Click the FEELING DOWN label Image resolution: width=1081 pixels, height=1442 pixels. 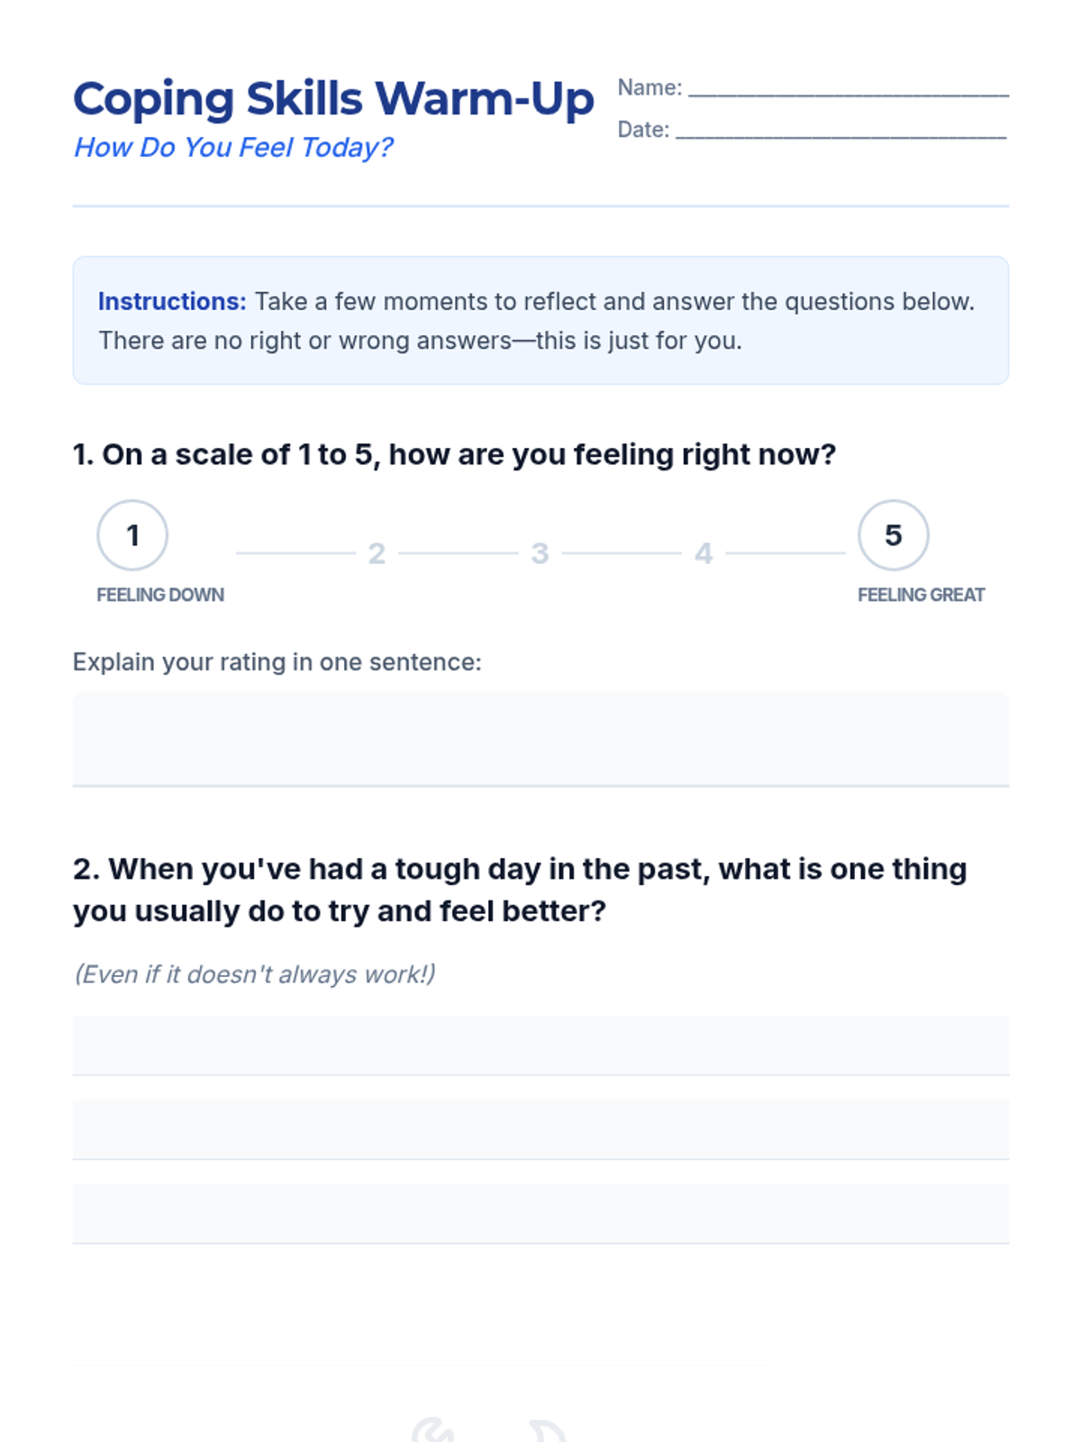tap(160, 595)
